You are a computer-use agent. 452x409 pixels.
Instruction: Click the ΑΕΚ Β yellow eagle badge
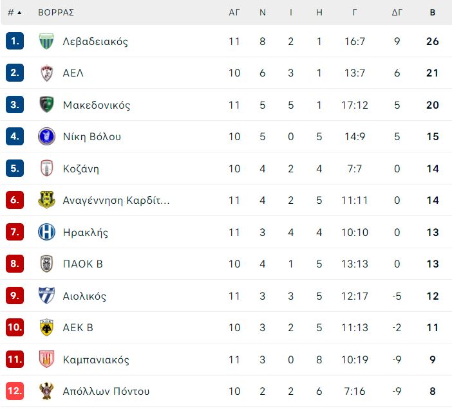click(x=46, y=327)
